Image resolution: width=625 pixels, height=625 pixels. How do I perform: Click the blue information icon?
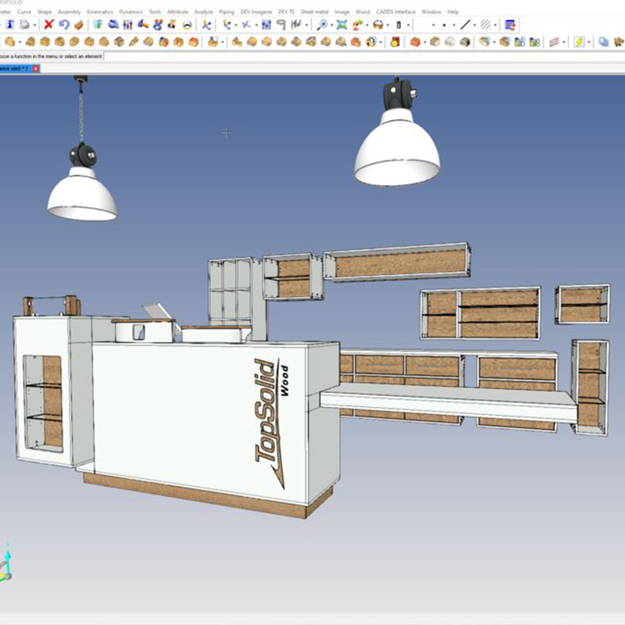point(10,25)
